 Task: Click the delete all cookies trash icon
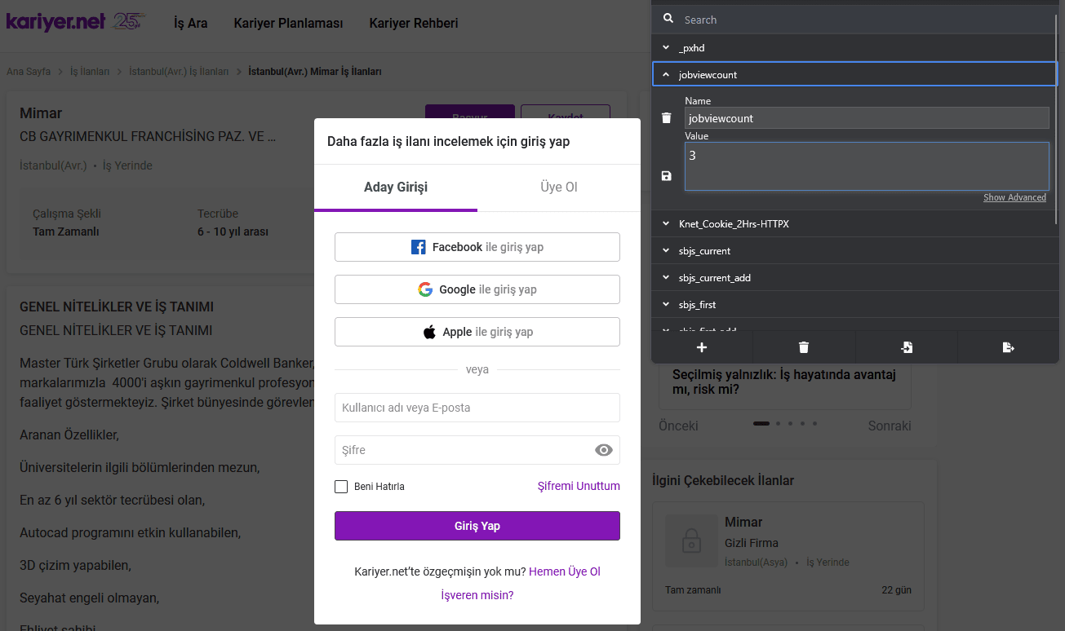click(x=804, y=347)
